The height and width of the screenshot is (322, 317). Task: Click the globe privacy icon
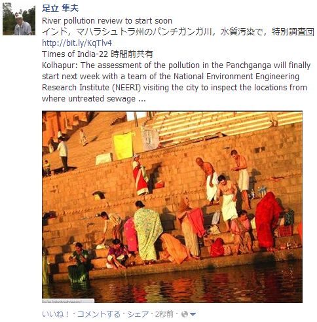point(185,314)
